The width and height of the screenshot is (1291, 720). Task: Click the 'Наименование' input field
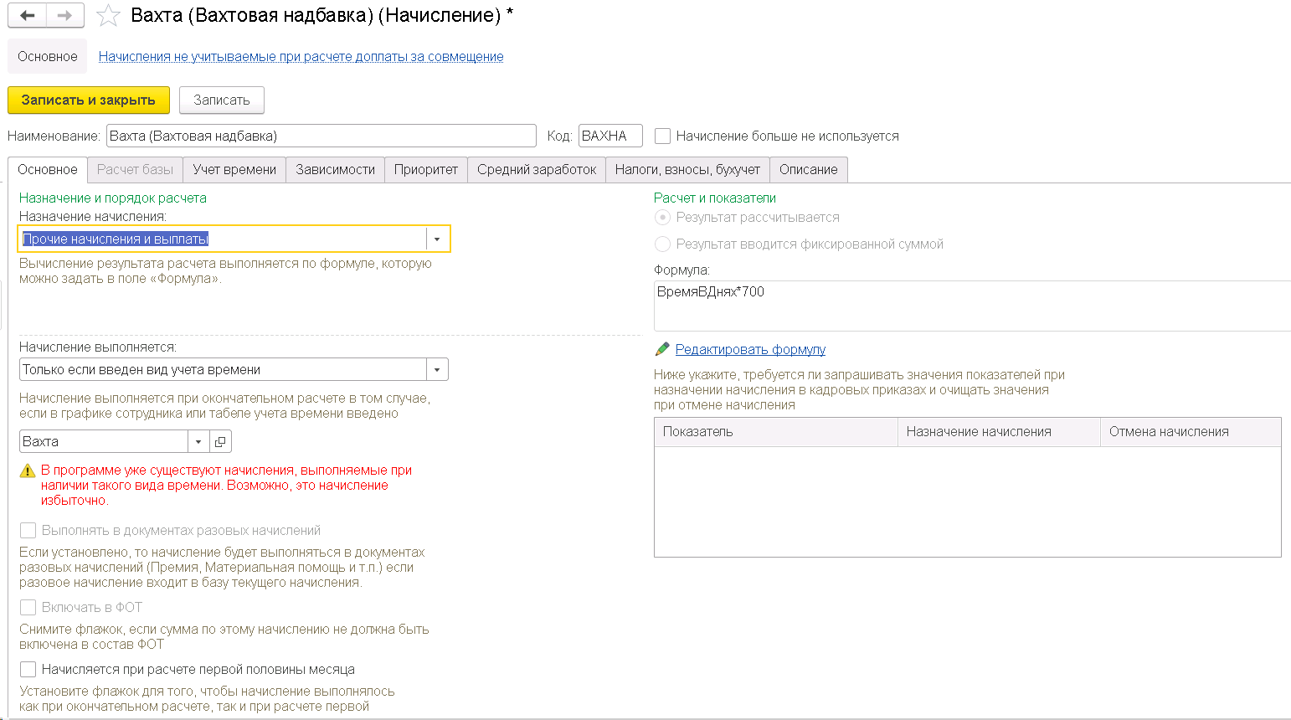tap(321, 136)
